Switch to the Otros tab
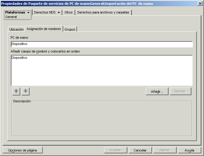The height and width of the screenshot is (156, 204). [69, 12]
